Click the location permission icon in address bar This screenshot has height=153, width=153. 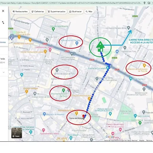145,3
